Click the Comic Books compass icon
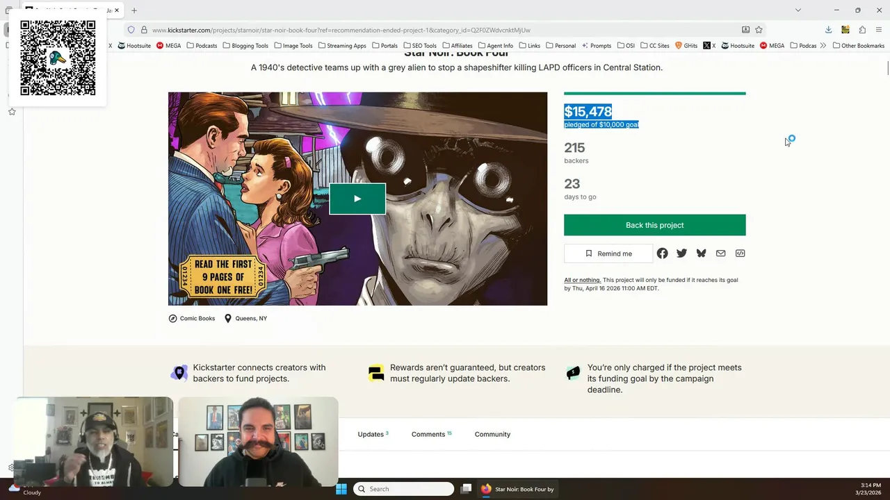 tap(172, 318)
